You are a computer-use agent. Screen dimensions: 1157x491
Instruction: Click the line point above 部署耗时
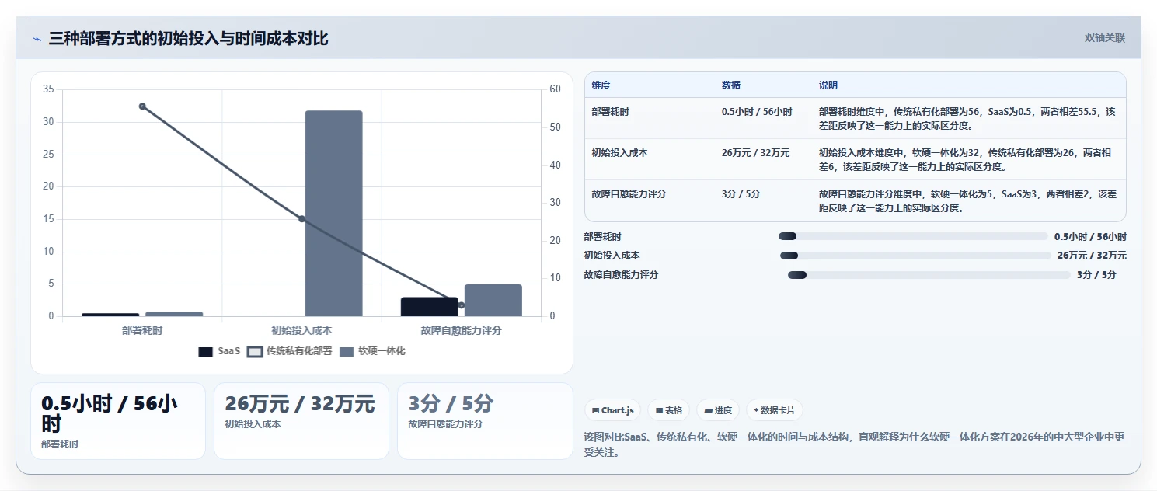pyautogui.click(x=142, y=106)
